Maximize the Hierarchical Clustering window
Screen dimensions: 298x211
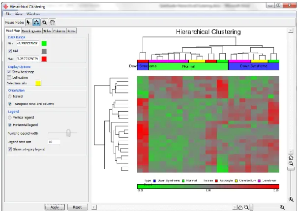click(x=278, y=5)
